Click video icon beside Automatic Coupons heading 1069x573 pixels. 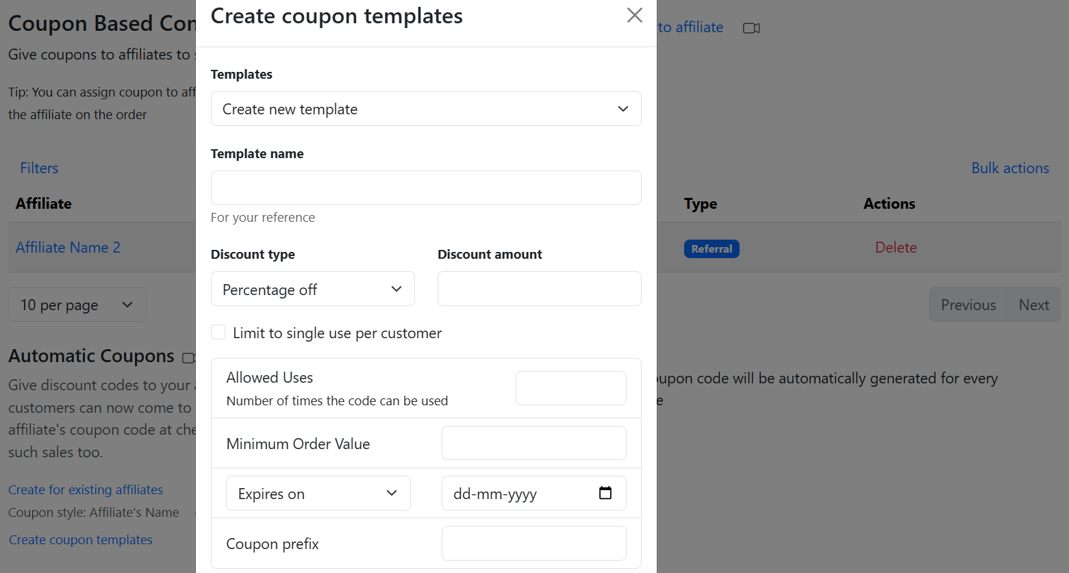coord(188,357)
